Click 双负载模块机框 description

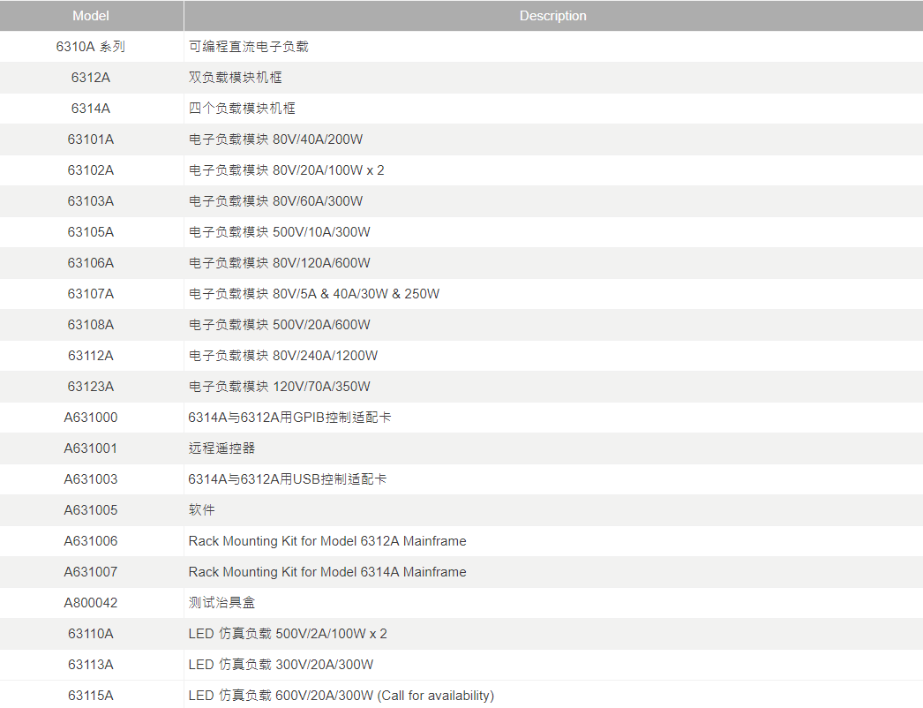(x=235, y=78)
